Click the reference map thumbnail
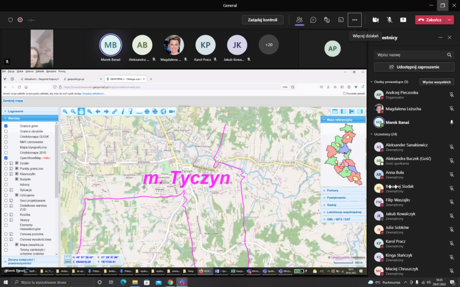The height and width of the screenshot is (287, 460). point(343,155)
